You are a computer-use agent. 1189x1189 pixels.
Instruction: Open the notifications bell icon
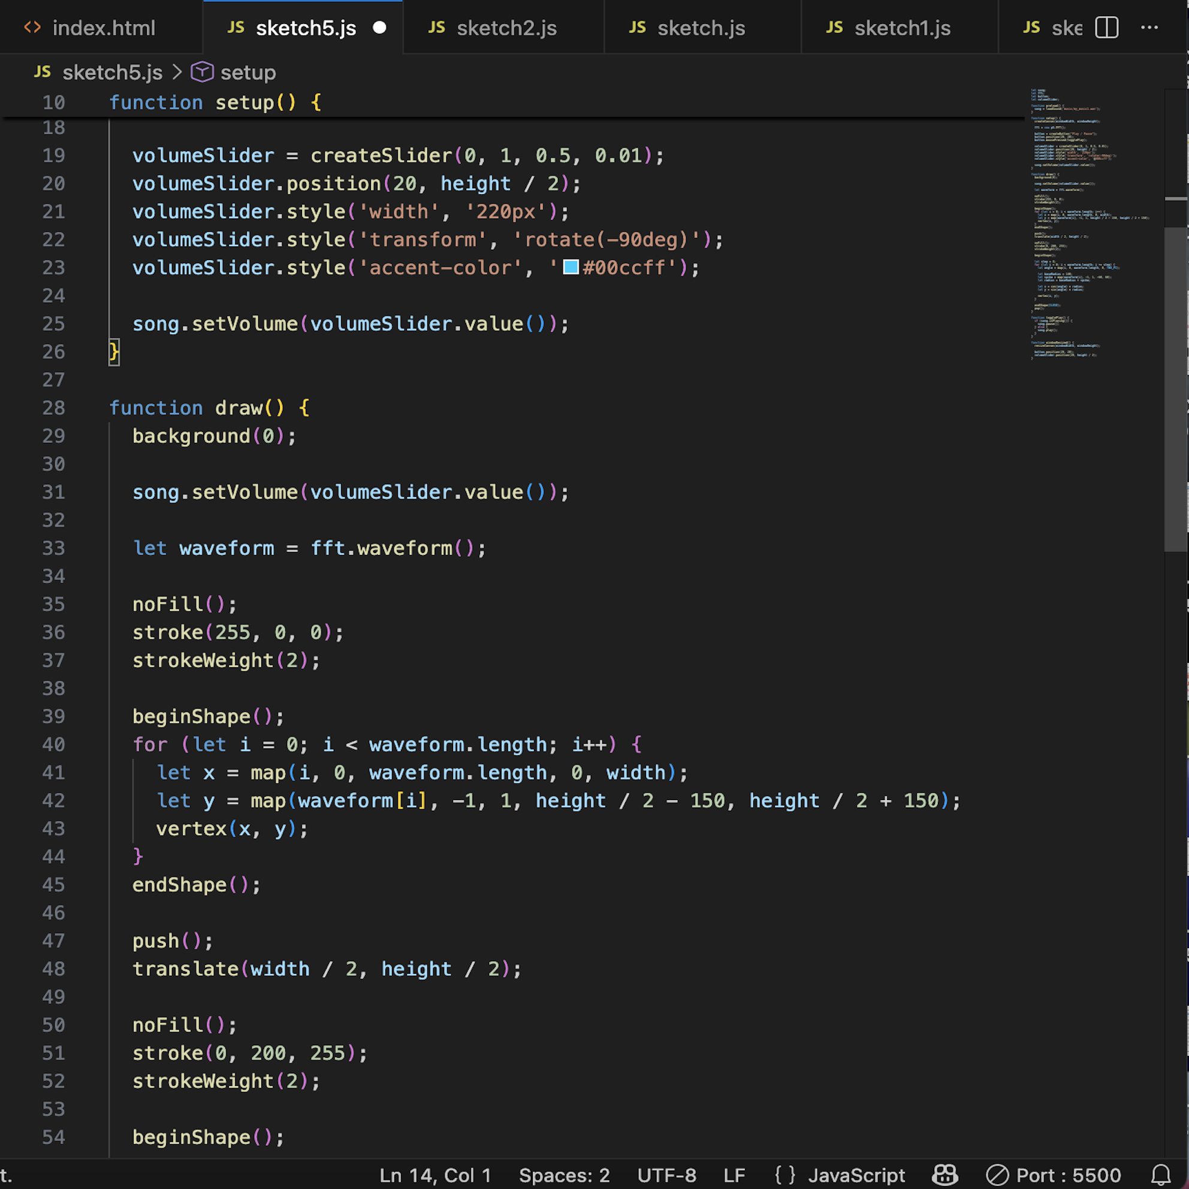tap(1161, 1175)
